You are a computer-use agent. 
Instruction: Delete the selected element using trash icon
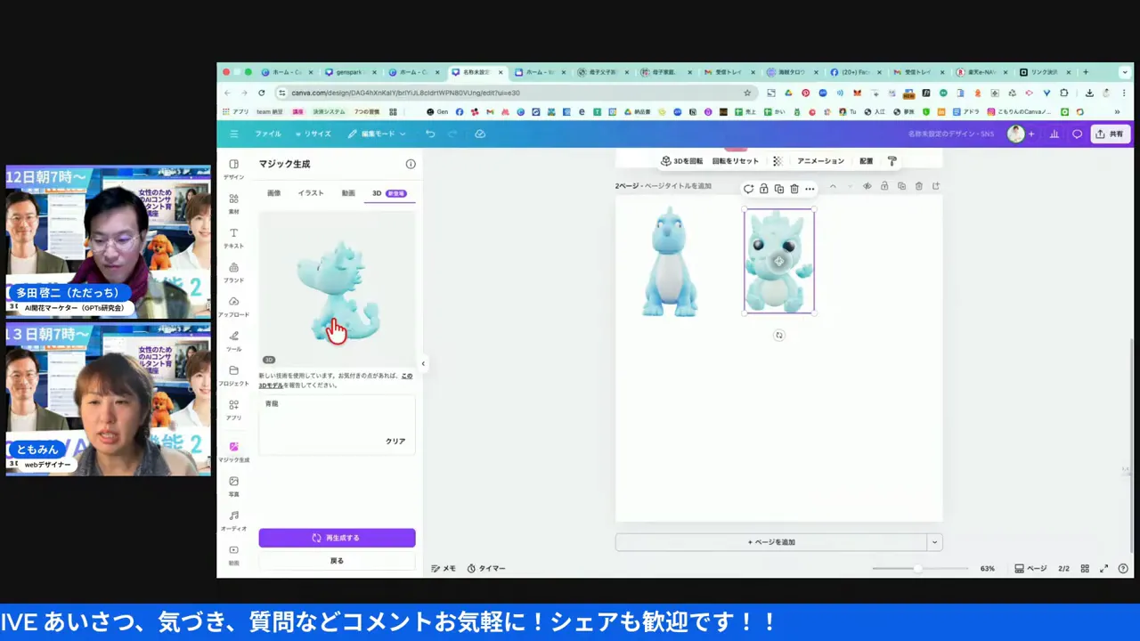(x=794, y=188)
